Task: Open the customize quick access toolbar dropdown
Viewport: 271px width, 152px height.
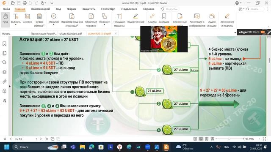Action: (x=52, y=3)
